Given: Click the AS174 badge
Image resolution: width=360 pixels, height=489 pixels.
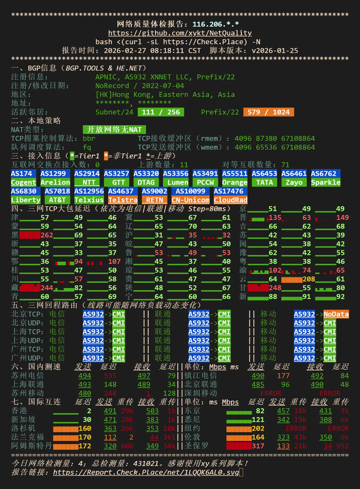Looking at the screenshot, I should coord(22,174).
